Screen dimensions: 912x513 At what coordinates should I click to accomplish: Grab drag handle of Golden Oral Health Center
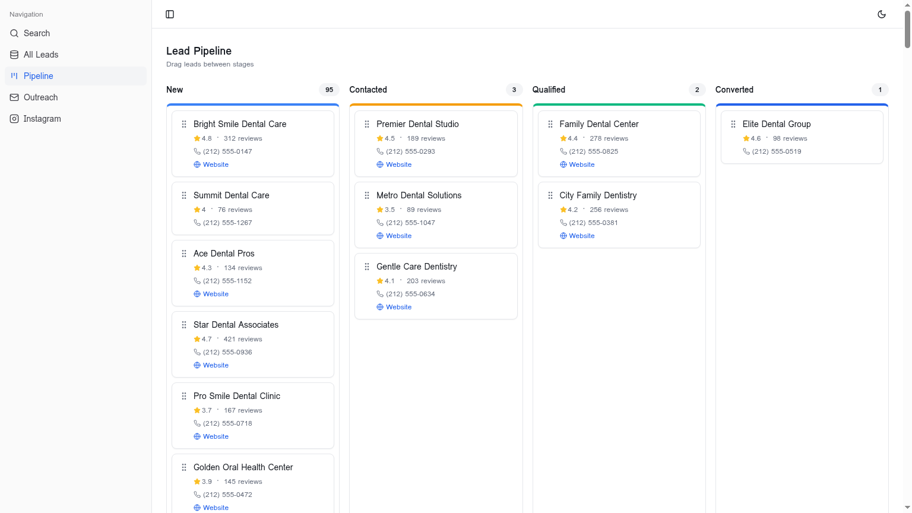[x=184, y=467]
